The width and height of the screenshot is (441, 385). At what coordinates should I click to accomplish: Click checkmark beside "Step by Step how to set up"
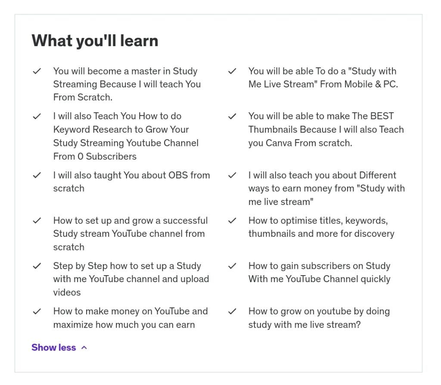point(37,266)
